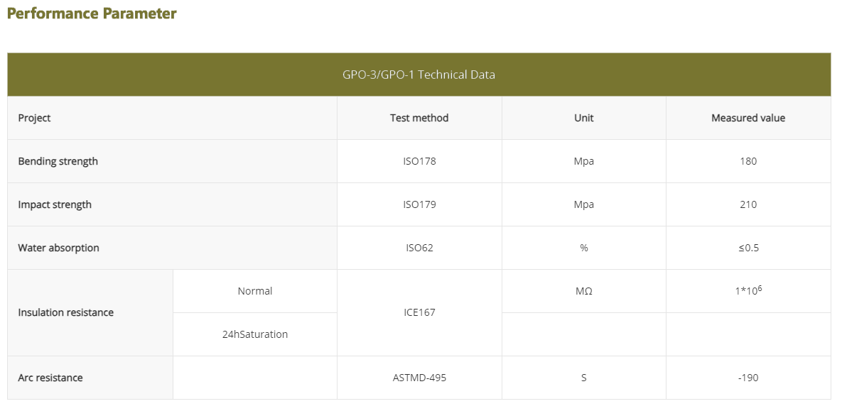Screen dimensions: 842x411
Task: Click the ISO178 test method cell
Action: tap(419, 161)
